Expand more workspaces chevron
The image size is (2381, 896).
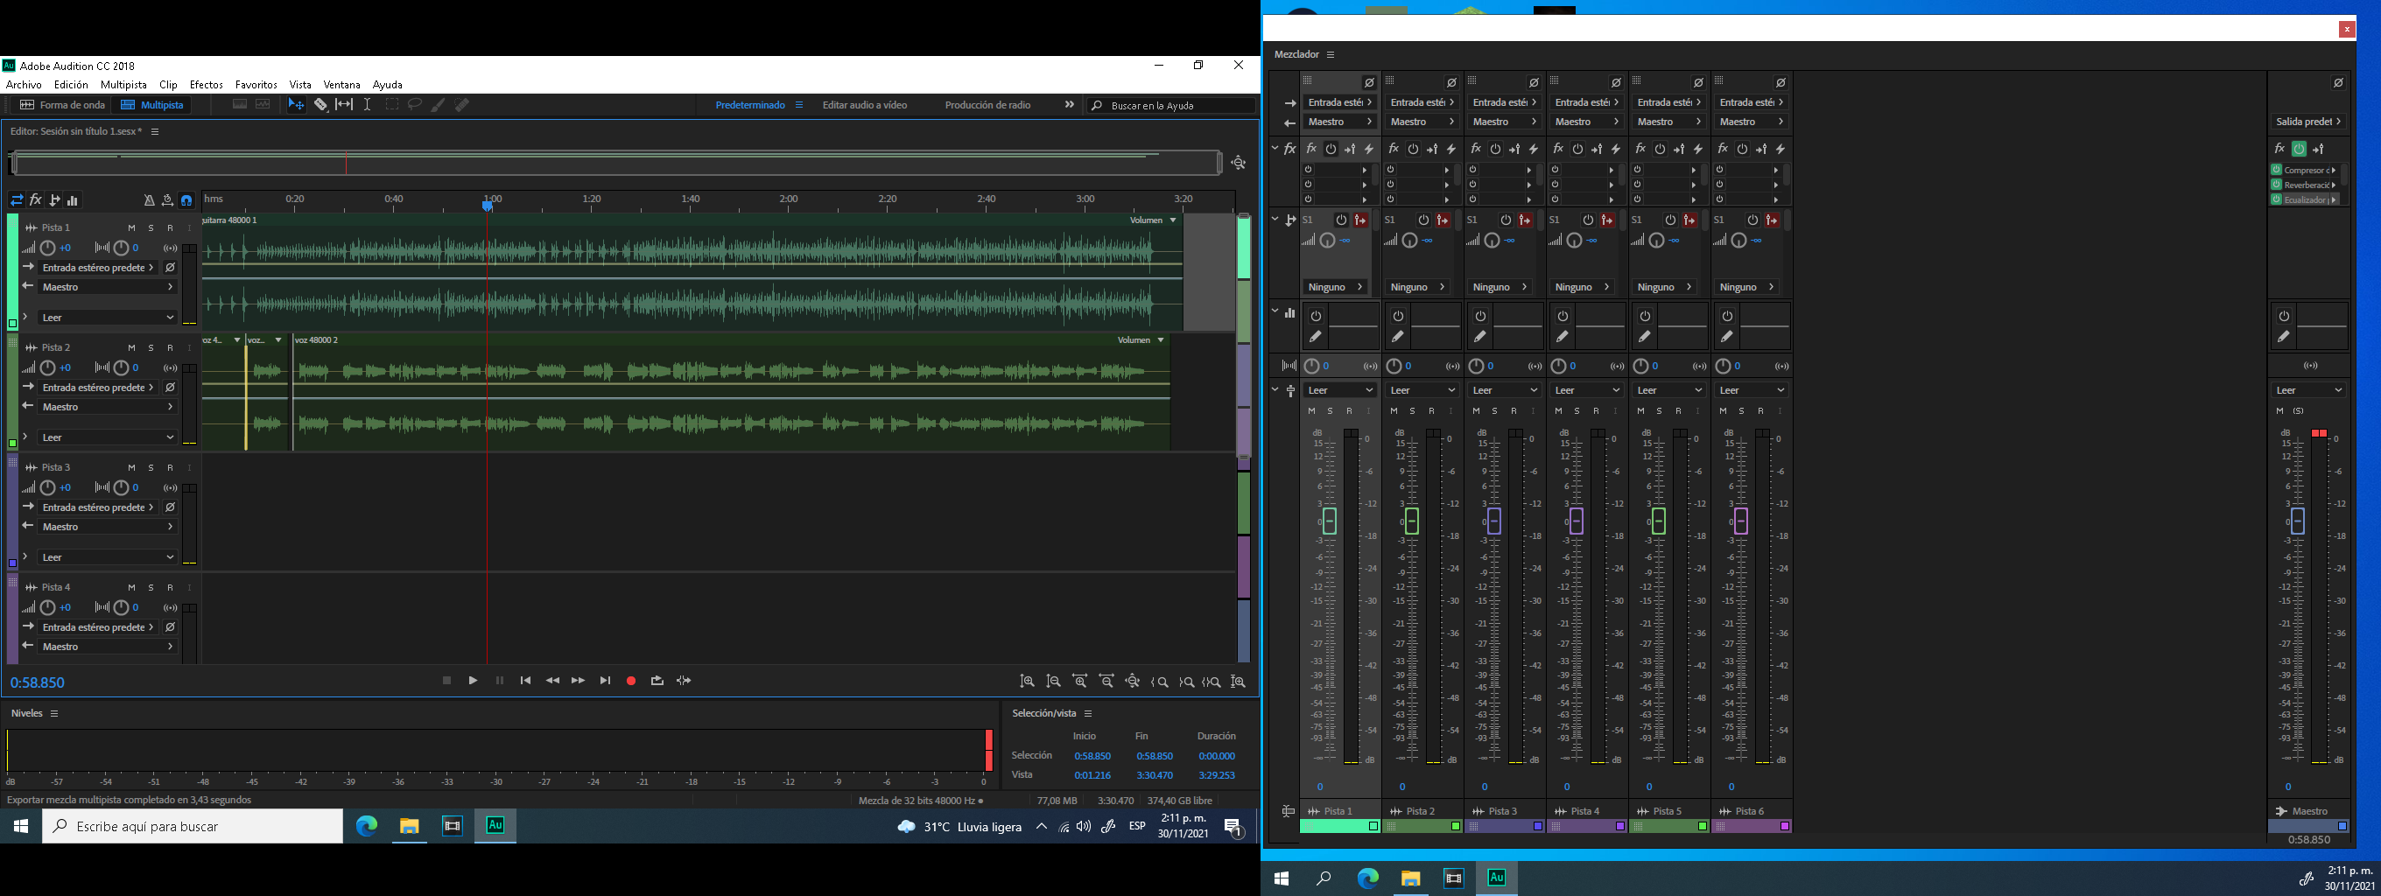[1070, 105]
